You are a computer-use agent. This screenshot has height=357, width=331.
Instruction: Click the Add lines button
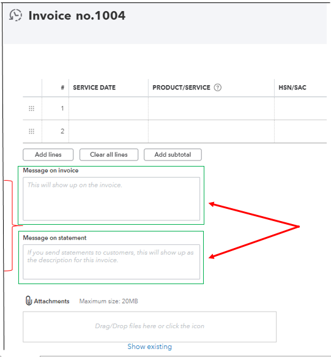(x=48, y=154)
